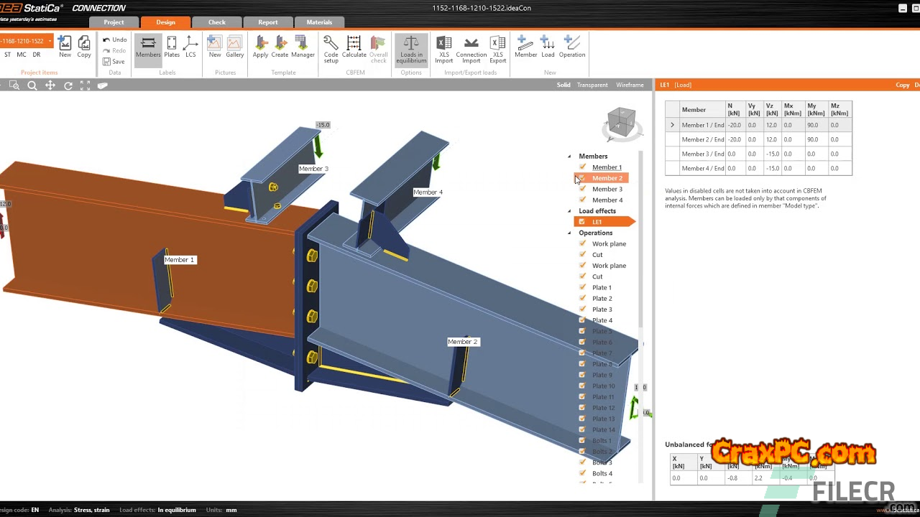Open the picture Gallery
This screenshot has width=920, height=517.
coord(235,47)
